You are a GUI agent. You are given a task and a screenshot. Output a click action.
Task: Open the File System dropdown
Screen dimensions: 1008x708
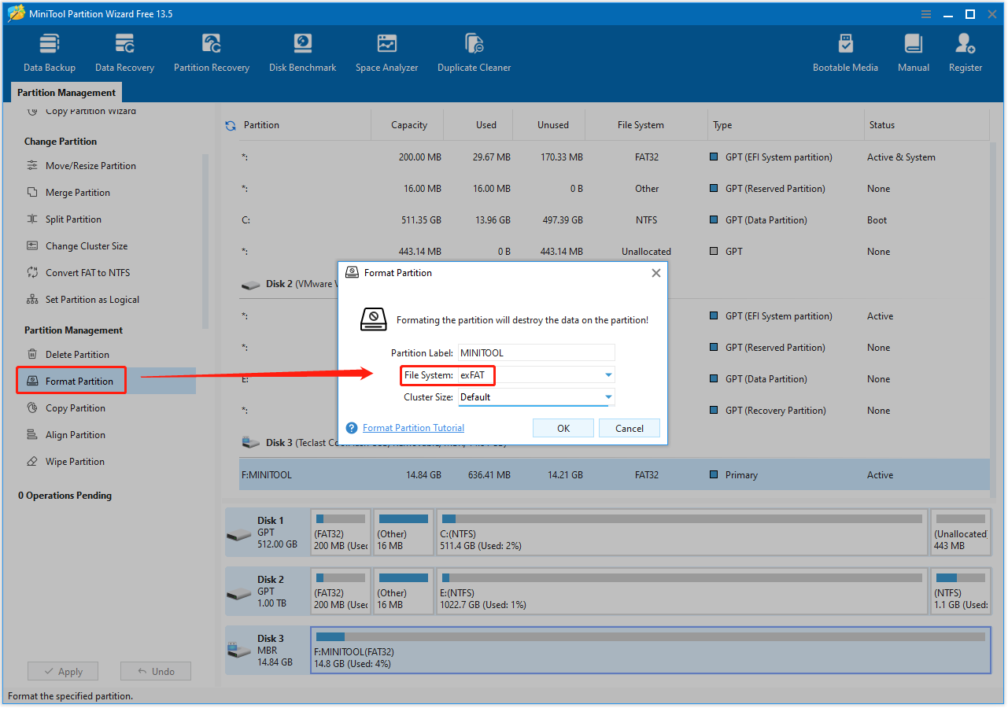pos(607,375)
